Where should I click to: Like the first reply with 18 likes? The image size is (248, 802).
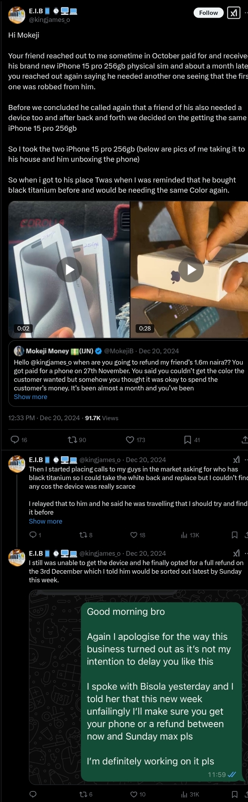coord(134,535)
